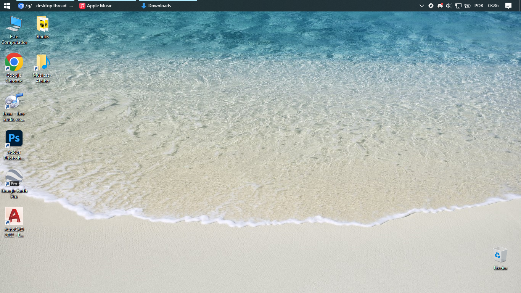The height and width of the screenshot is (293, 521).
Task: Select the AutoCAD 2022 shortcut
Action: point(14,222)
